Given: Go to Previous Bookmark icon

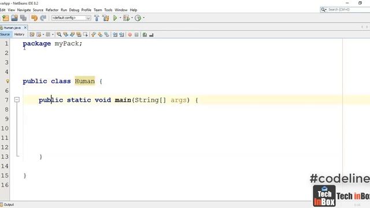Looking at the screenshot, I should tap(94, 35).
